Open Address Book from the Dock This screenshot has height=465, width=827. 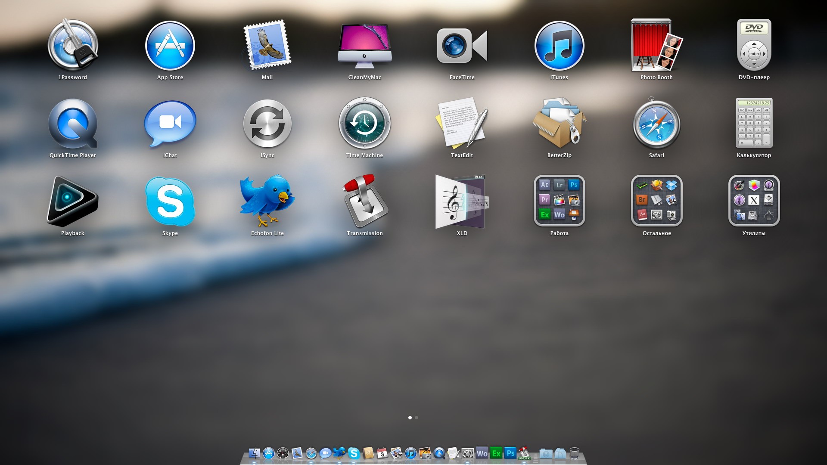tap(368, 453)
